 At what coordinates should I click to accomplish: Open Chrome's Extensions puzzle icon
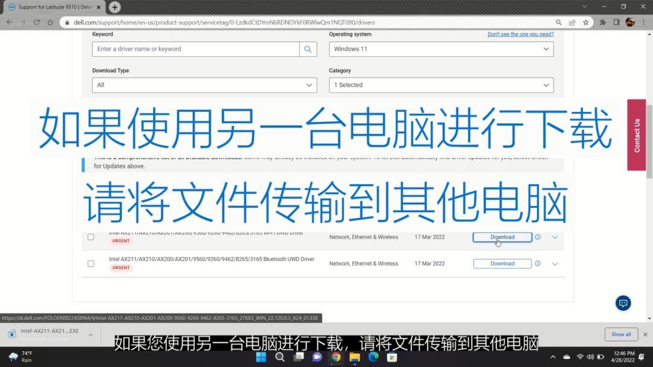602,21
